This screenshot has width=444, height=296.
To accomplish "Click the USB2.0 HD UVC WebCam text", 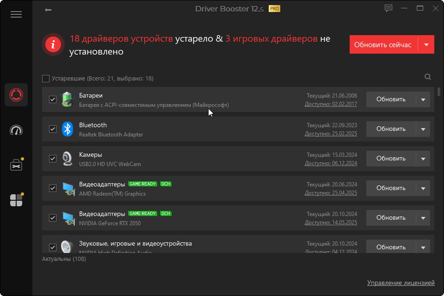I will point(110,164).
